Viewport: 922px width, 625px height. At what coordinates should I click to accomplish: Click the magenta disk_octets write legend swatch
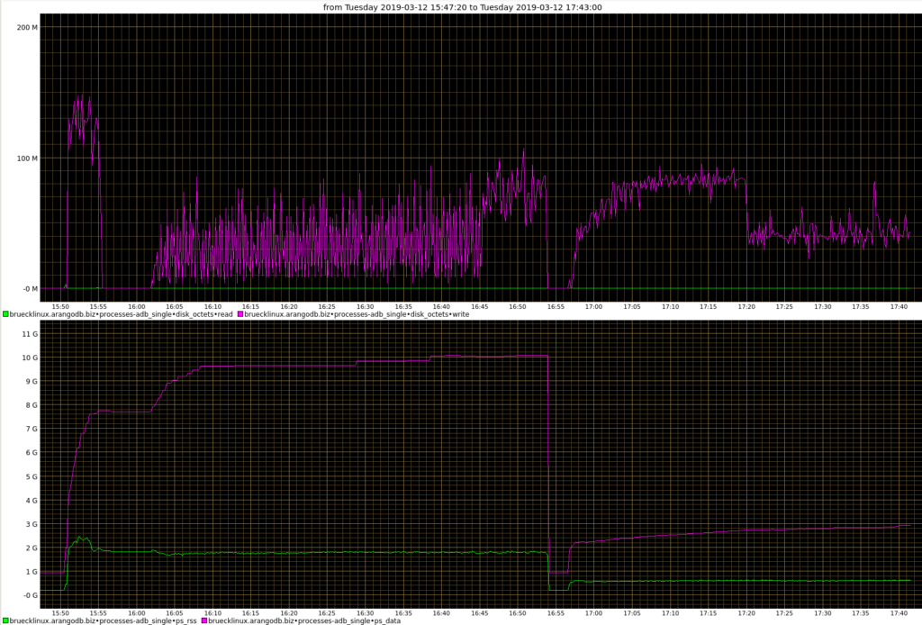pyautogui.click(x=240, y=314)
